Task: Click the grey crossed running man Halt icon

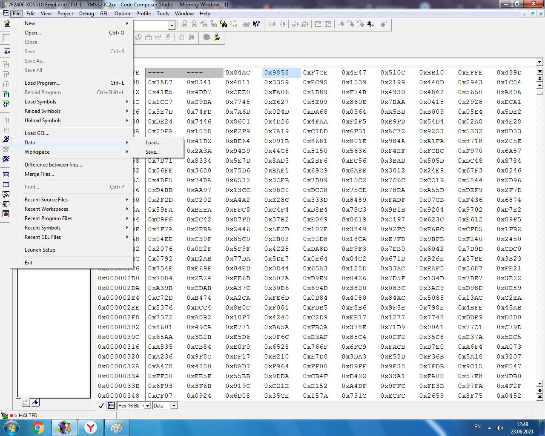Action: [6, 149]
